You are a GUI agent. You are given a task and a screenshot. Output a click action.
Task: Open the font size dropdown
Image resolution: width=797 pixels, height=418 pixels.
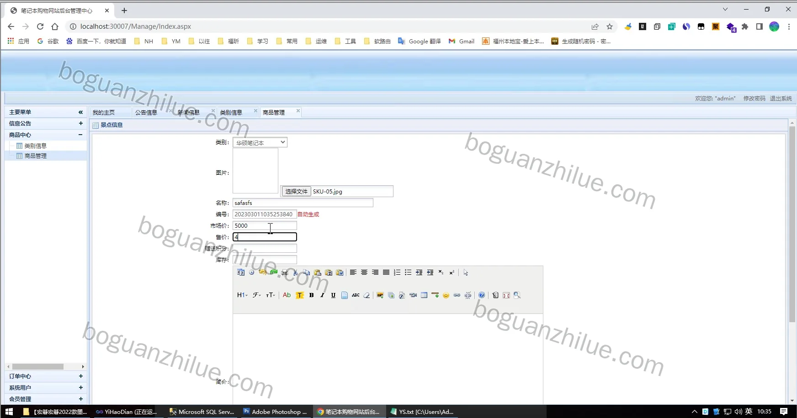coord(271,295)
